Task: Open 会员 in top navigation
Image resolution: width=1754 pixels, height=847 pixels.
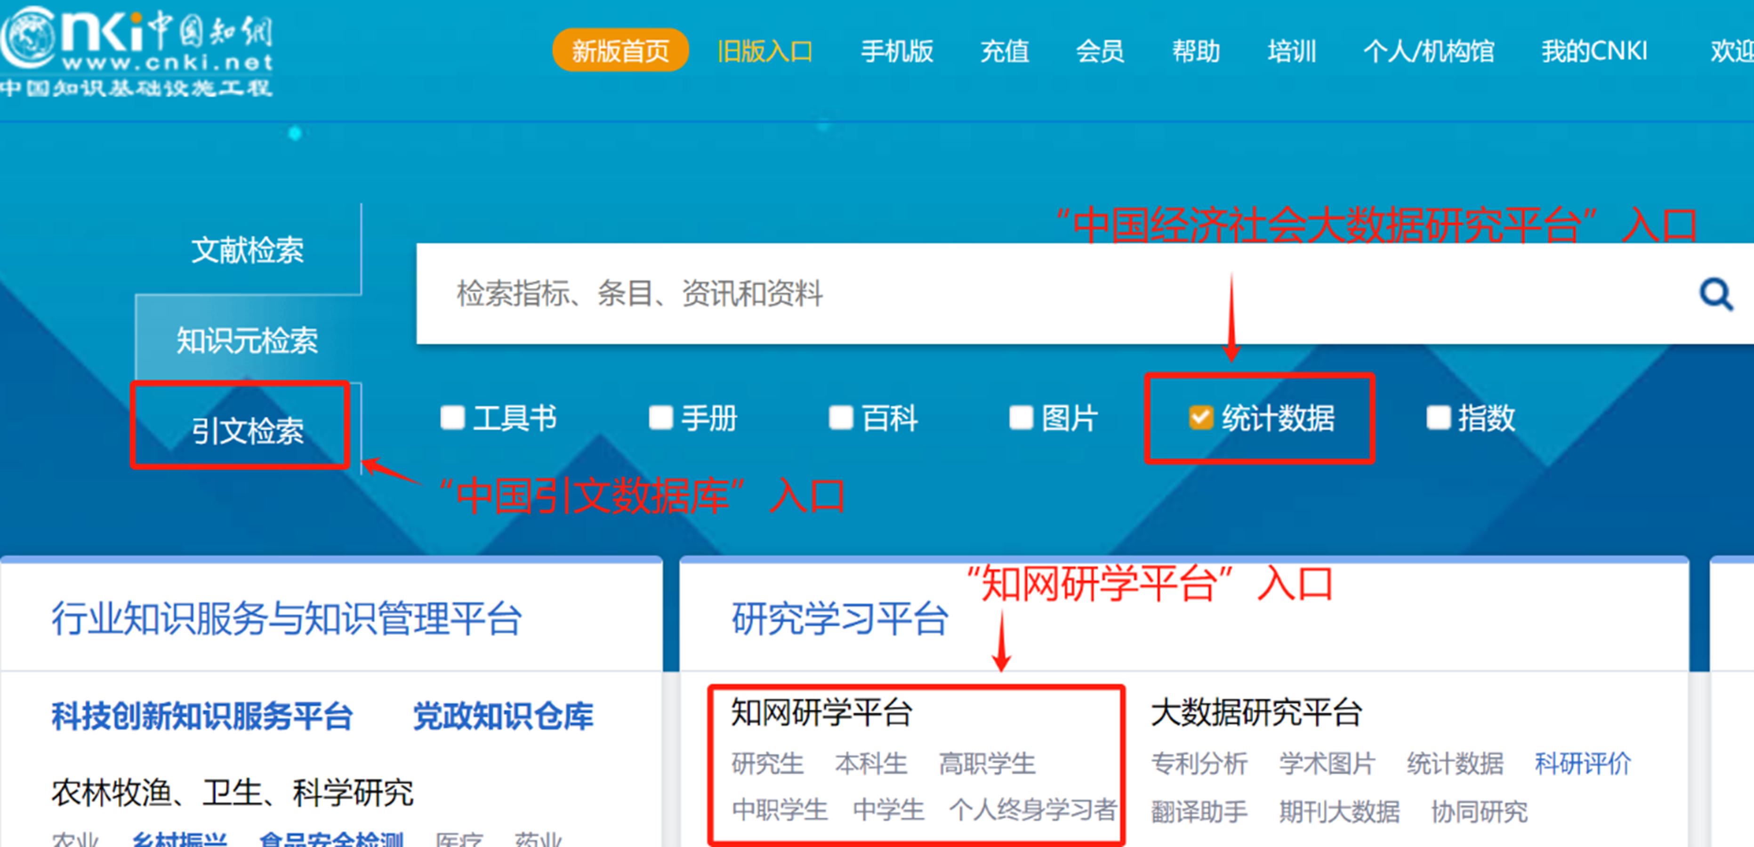Action: coord(1100,51)
